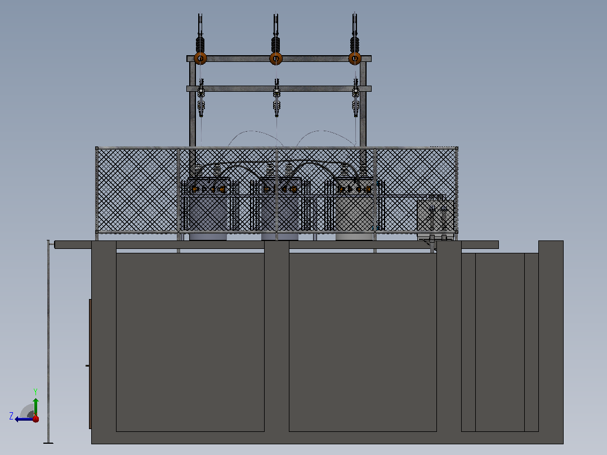607x455 pixels.
Task: Select the right transformer inside the fence
Action: [354, 209]
